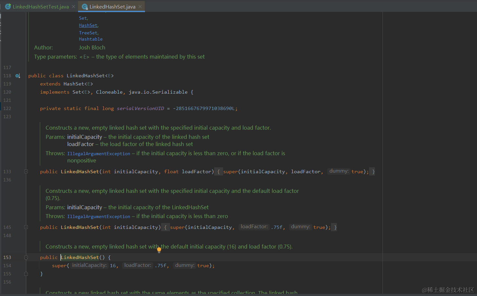
Task: Expand the folded constructor at line 133
Action: point(26,171)
